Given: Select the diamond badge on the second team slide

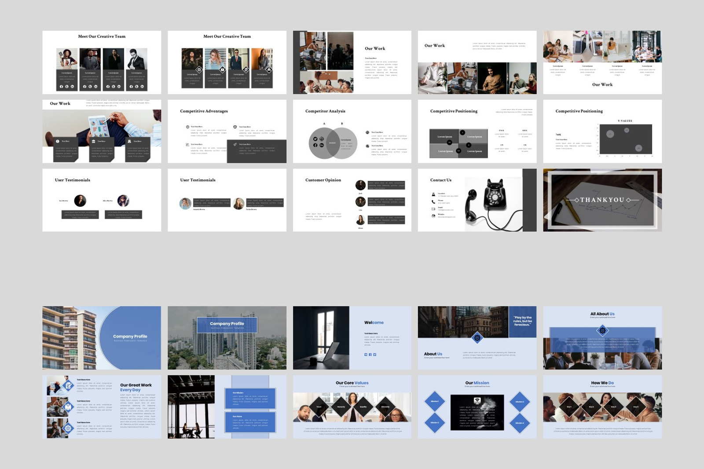Looking at the screenshot, I should coord(199,69).
